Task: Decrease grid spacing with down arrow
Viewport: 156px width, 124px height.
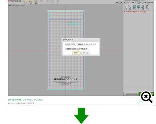Action: [138, 3]
